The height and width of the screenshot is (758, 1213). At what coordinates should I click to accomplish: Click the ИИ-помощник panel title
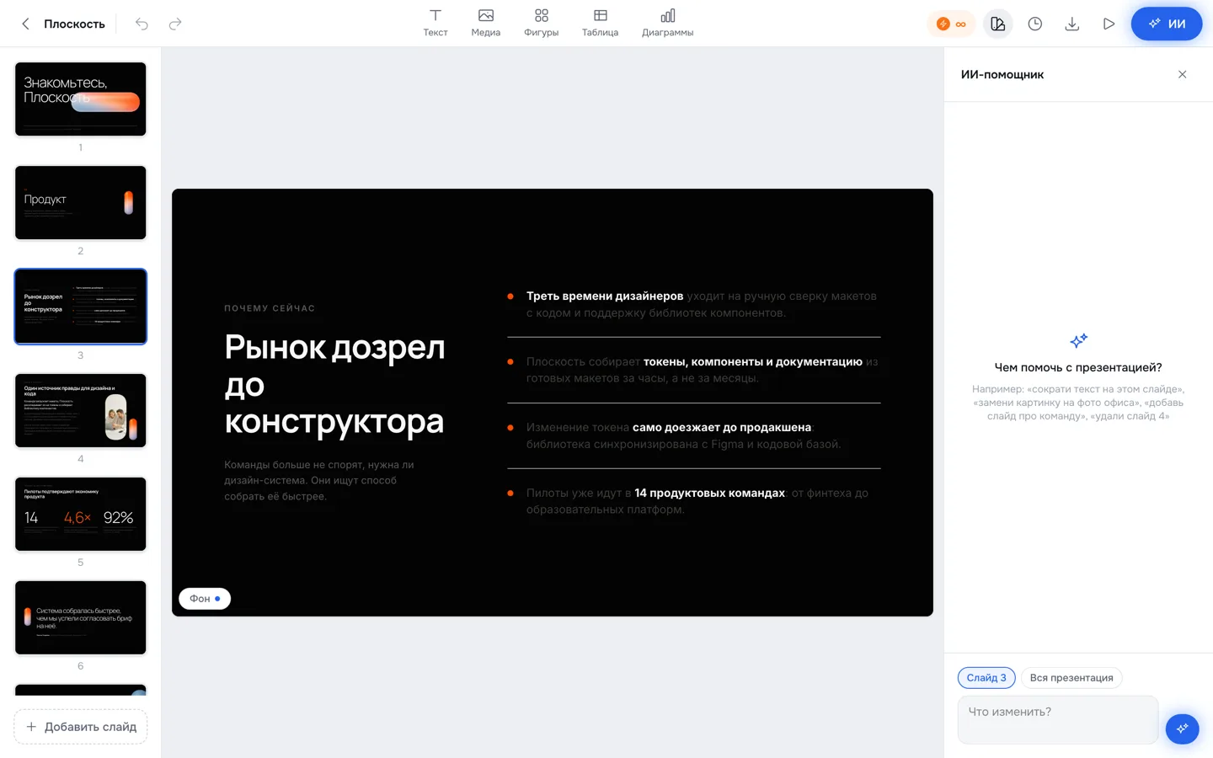(1002, 74)
